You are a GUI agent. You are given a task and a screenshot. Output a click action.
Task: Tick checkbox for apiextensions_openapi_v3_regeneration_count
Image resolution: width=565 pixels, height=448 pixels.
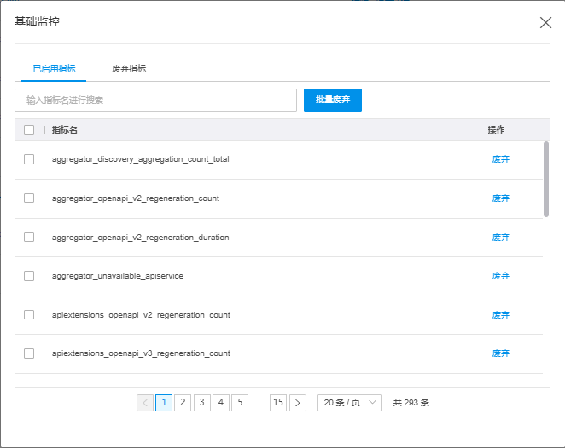click(29, 353)
